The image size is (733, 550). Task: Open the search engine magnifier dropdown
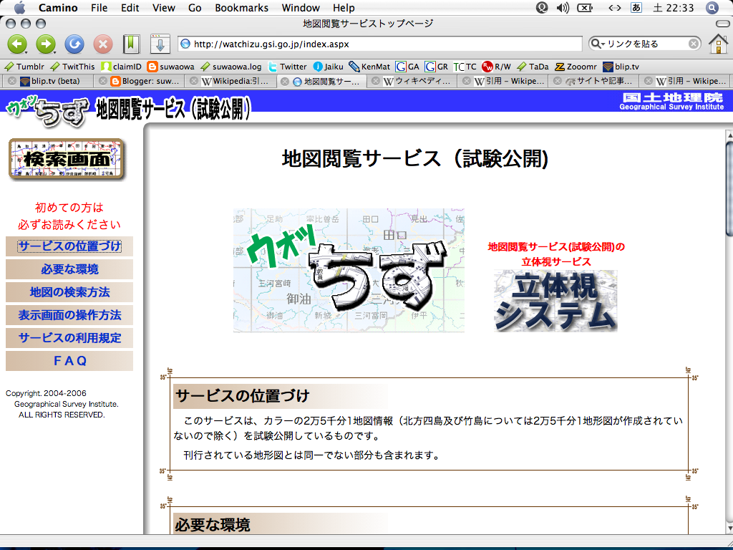598,44
